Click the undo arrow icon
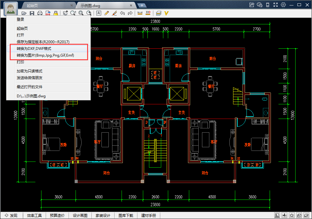Screen dimensions: 312x219 [122, 13]
